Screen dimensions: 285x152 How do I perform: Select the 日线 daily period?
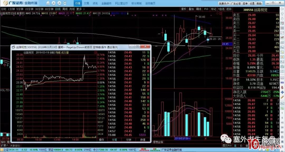58,9
